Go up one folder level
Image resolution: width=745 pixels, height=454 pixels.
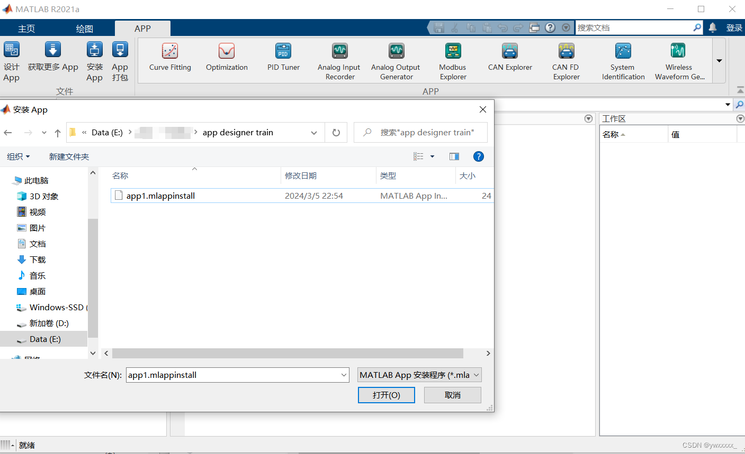(58, 133)
